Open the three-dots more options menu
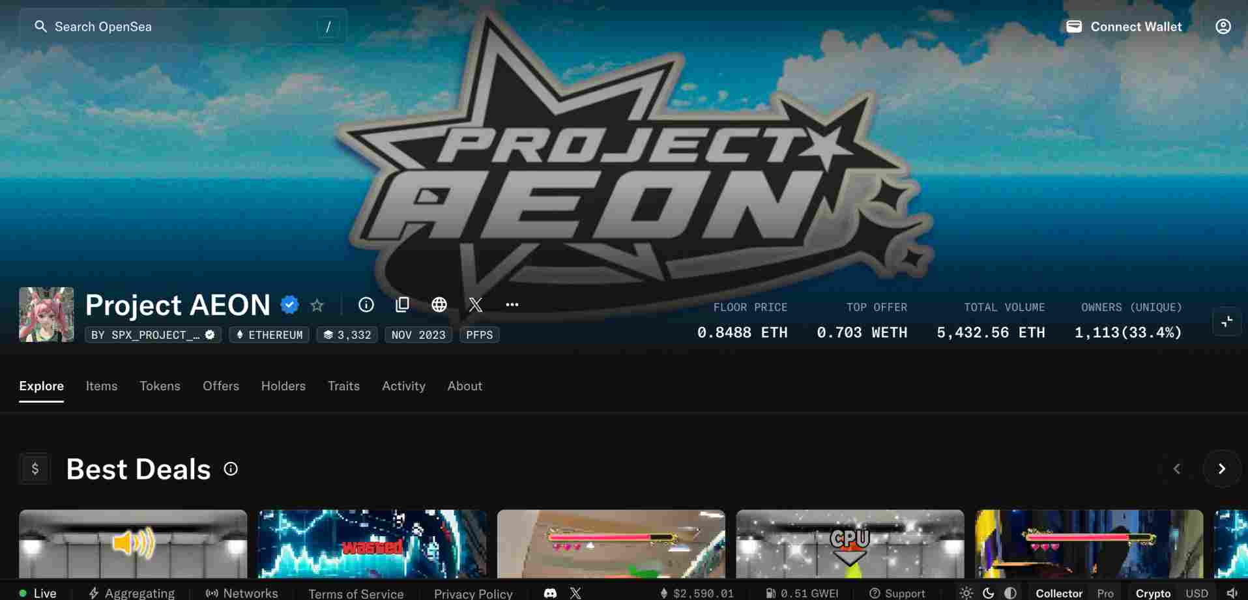The height and width of the screenshot is (600, 1248). 512,304
